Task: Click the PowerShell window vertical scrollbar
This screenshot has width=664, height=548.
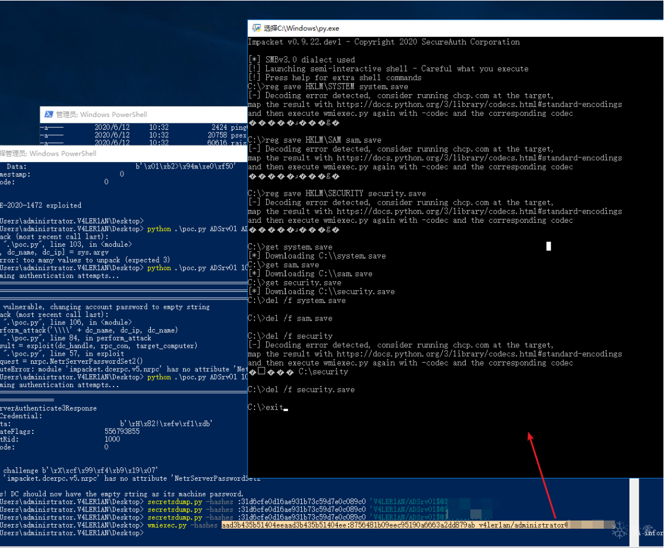Action: tap(634, 513)
